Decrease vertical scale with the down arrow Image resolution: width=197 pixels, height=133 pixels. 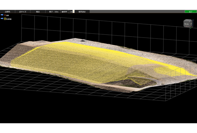tap(74, 12)
